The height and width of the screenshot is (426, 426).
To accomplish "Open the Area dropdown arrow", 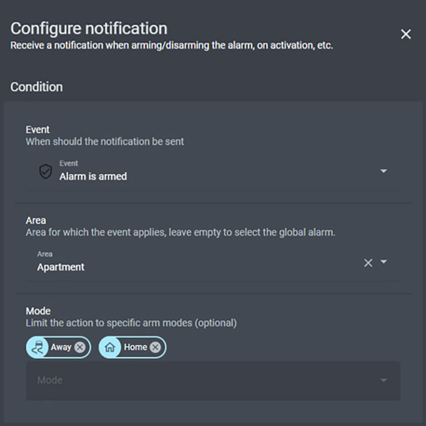I will coord(383,262).
